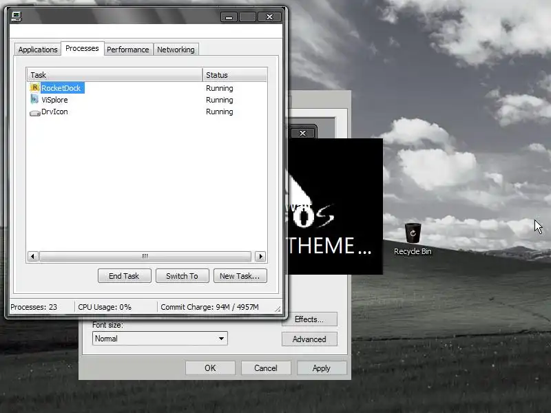Click Running status of ViSplore

click(219, 100)
